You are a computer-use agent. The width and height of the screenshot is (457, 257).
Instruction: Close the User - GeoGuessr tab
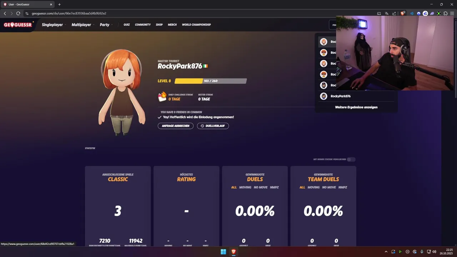coord(51,4)
